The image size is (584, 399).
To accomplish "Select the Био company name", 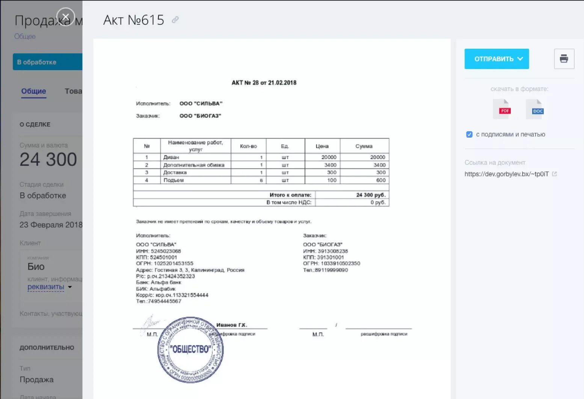I will click(x=36, y=267).
